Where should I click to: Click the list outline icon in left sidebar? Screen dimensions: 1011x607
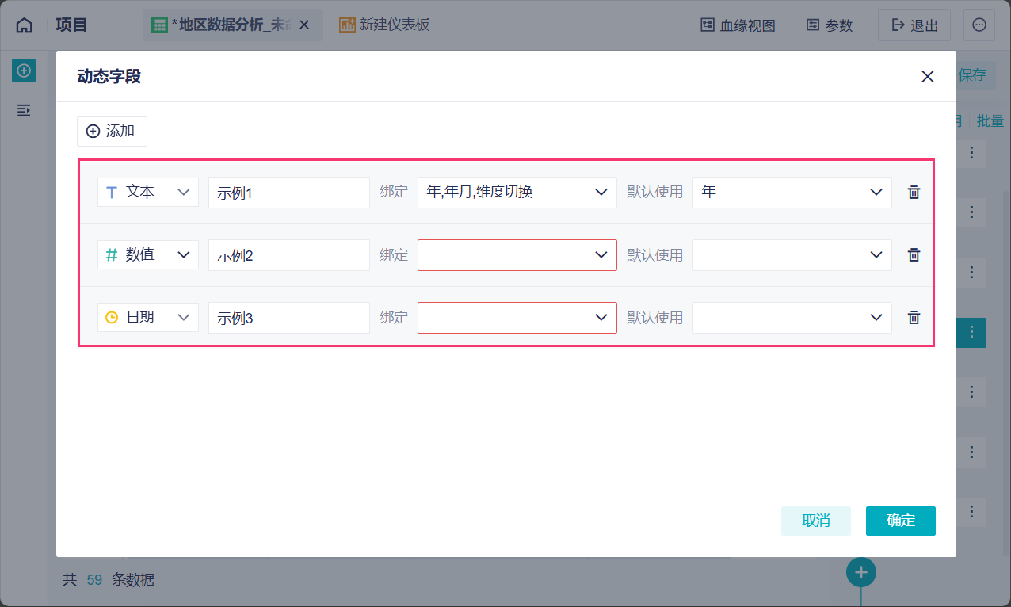point(24,110)
